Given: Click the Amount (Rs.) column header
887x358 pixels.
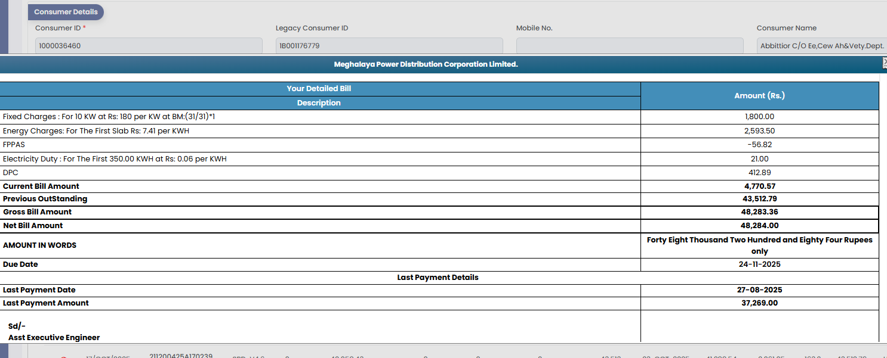Looking at the screenshot, I should click(759, 96).
